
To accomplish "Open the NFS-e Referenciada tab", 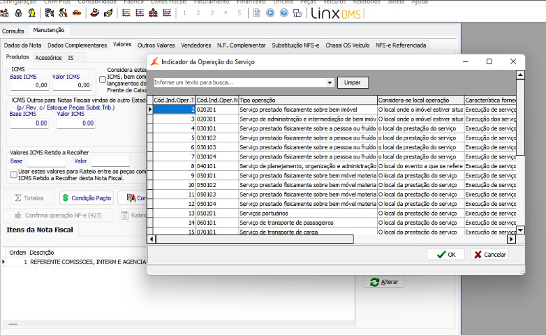I will coord(401,45).
